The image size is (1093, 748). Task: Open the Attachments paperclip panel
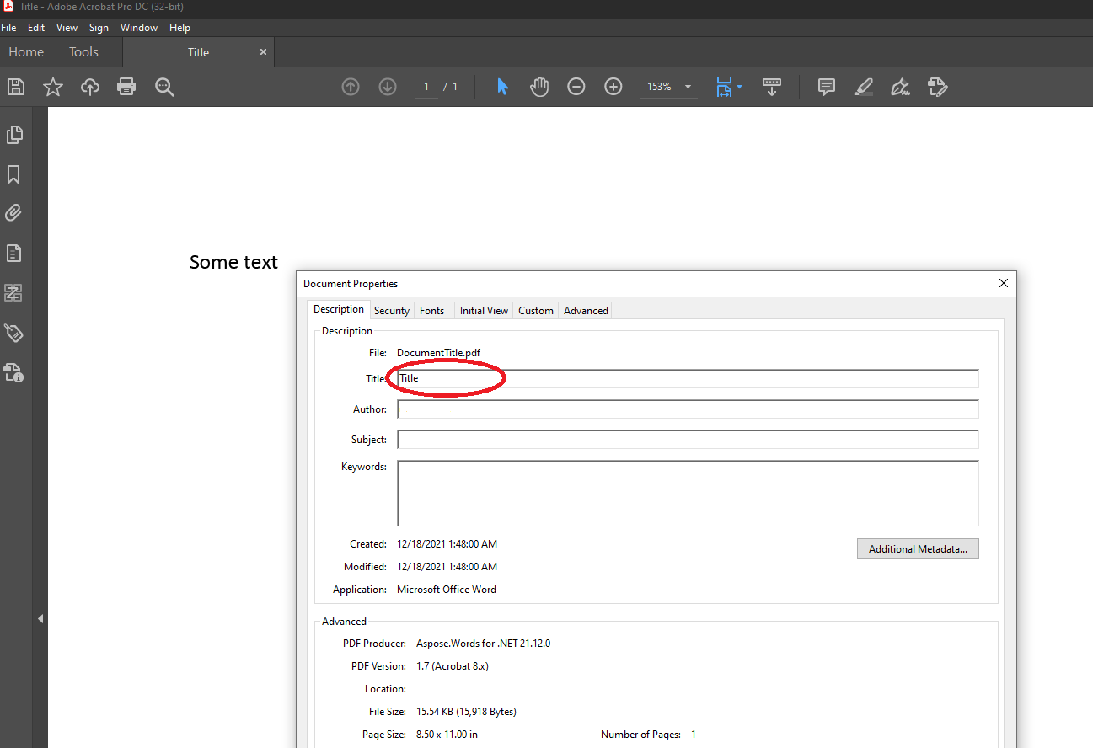click(14, 213)
